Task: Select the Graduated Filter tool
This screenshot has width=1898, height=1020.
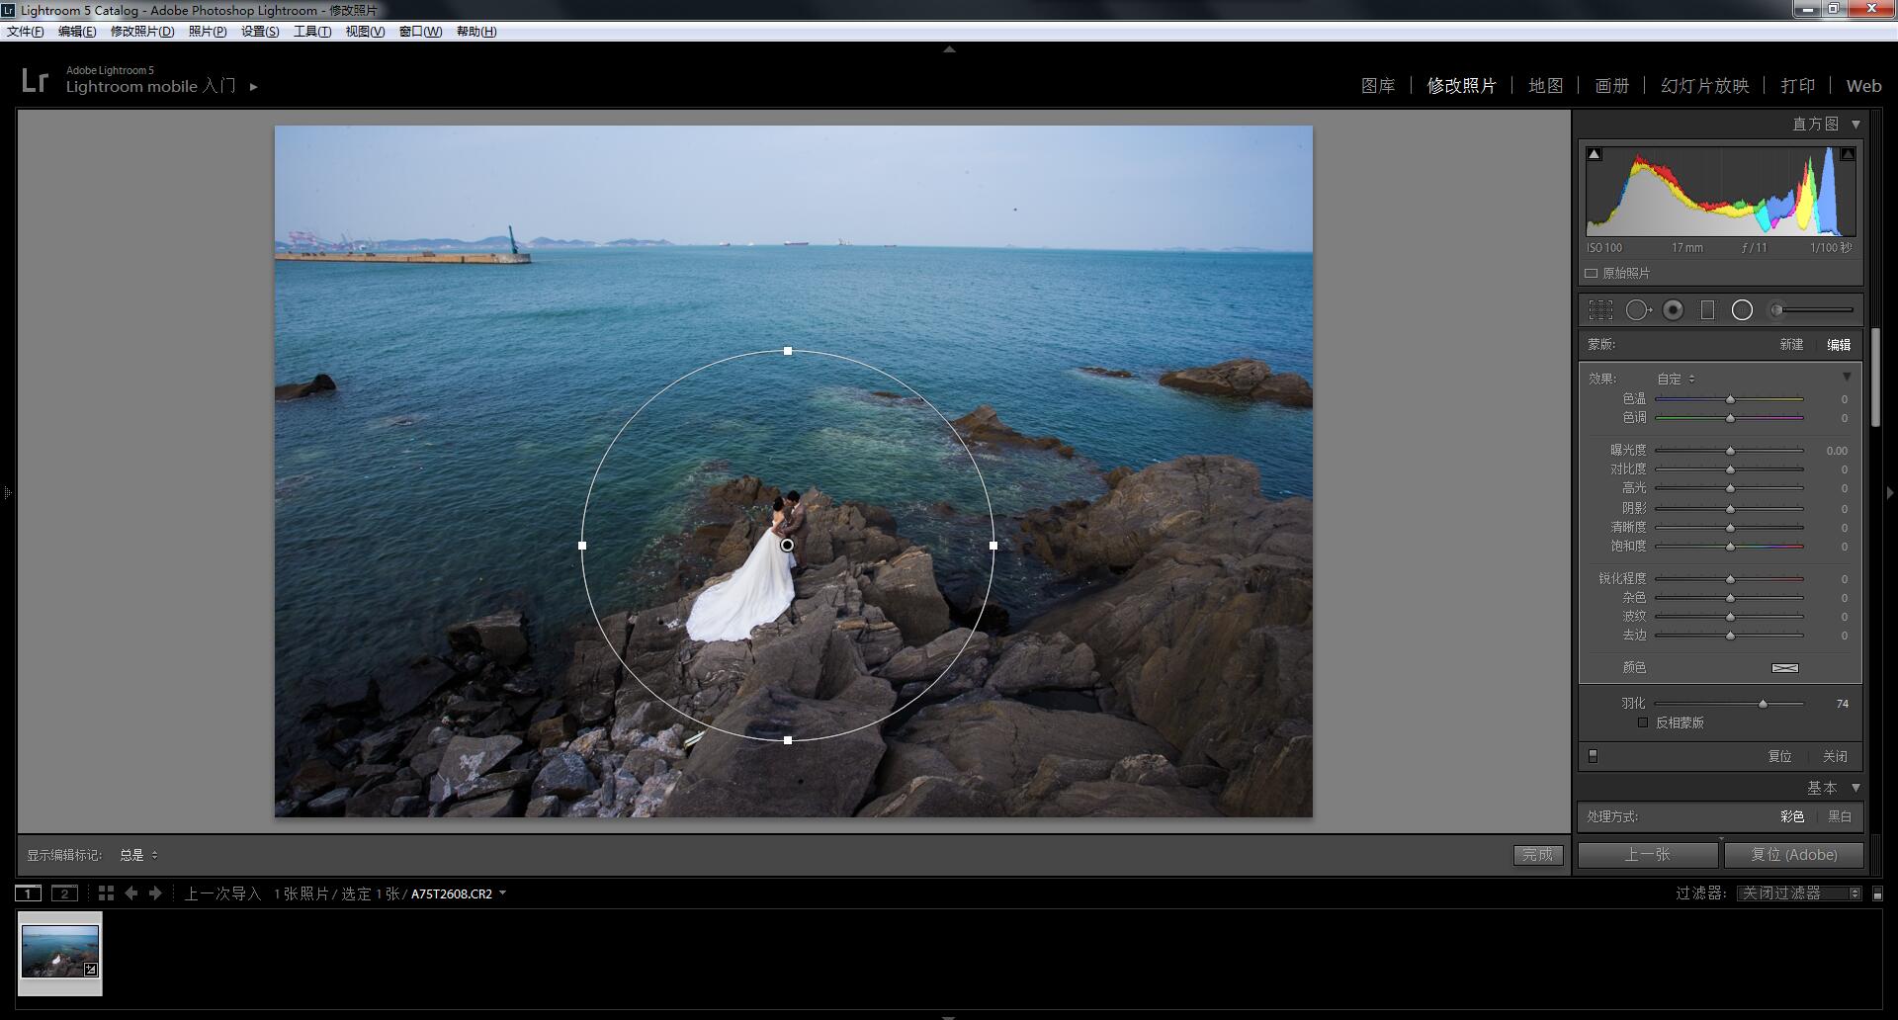Action: click(x=1707, y=310)
